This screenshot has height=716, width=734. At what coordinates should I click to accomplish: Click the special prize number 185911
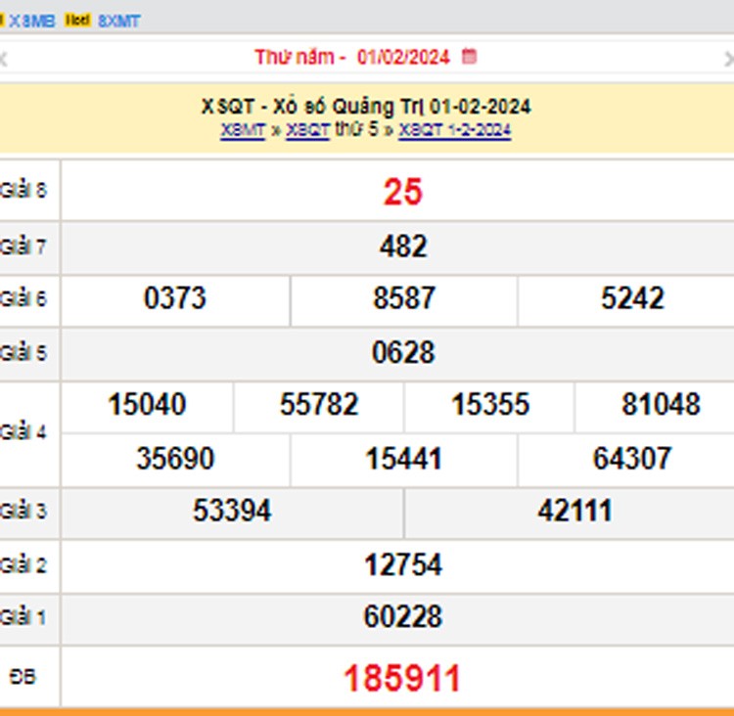402,678
